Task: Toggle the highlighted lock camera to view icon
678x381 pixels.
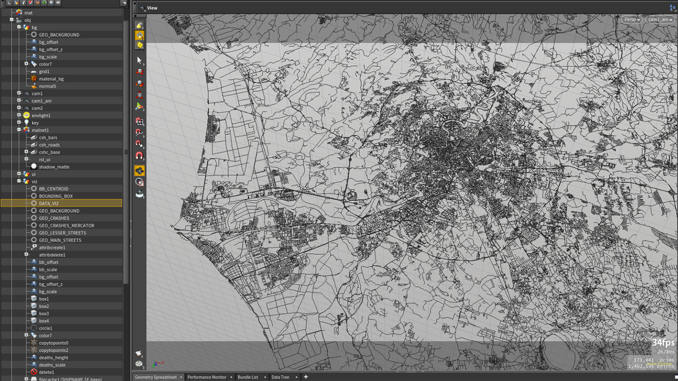Action: pyautogui.click(x=139, y=170)
